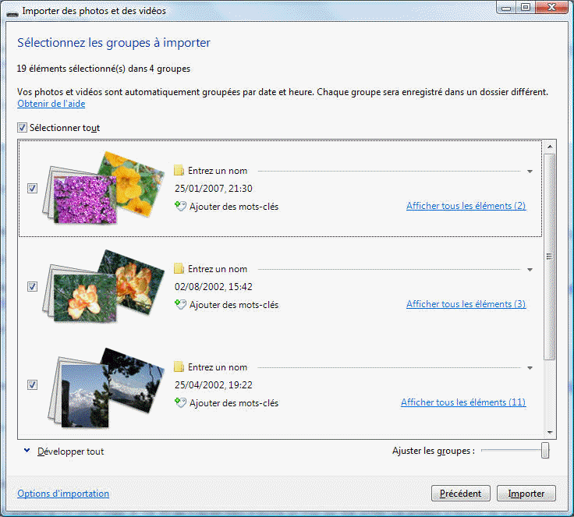Uncheck the 25/01/2007, 21:30 group checkbox
The image size is (574, 517).
(32, 188)
